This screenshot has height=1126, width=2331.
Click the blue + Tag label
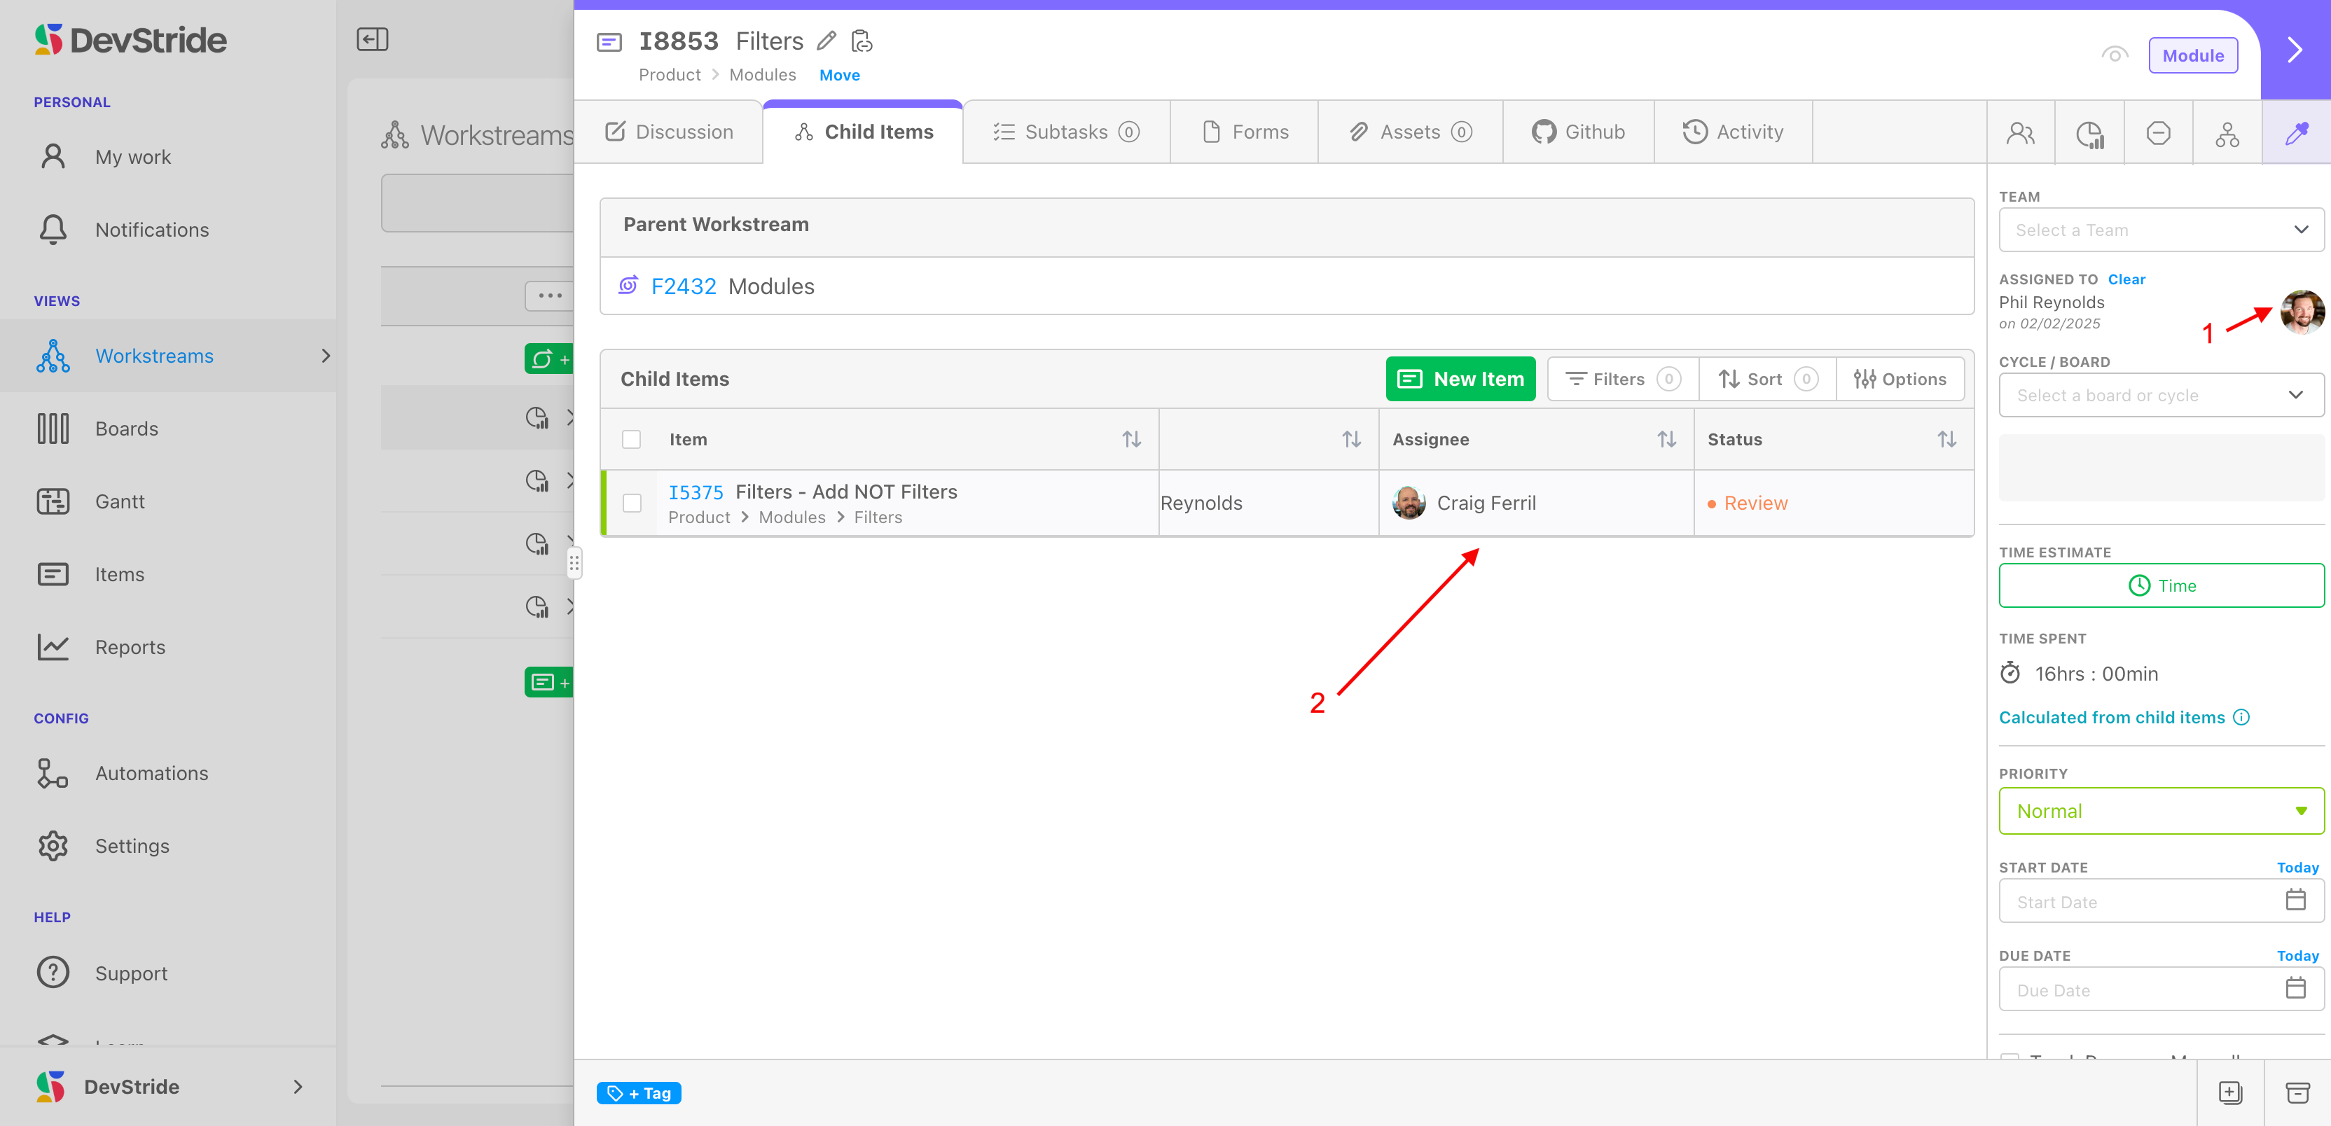click(x=639, y=1094)
